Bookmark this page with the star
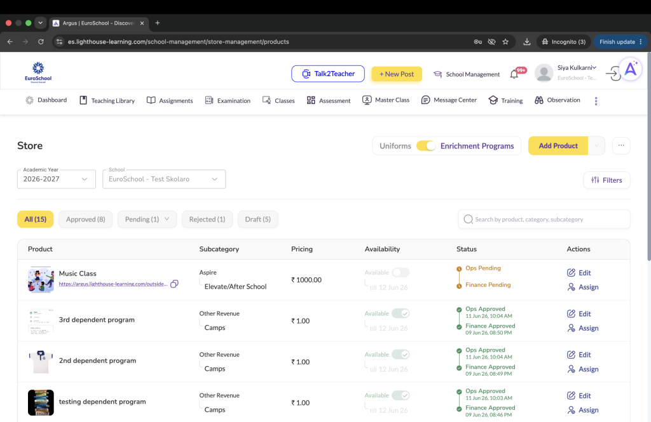 pyautogui.click(x=505, y=41)
